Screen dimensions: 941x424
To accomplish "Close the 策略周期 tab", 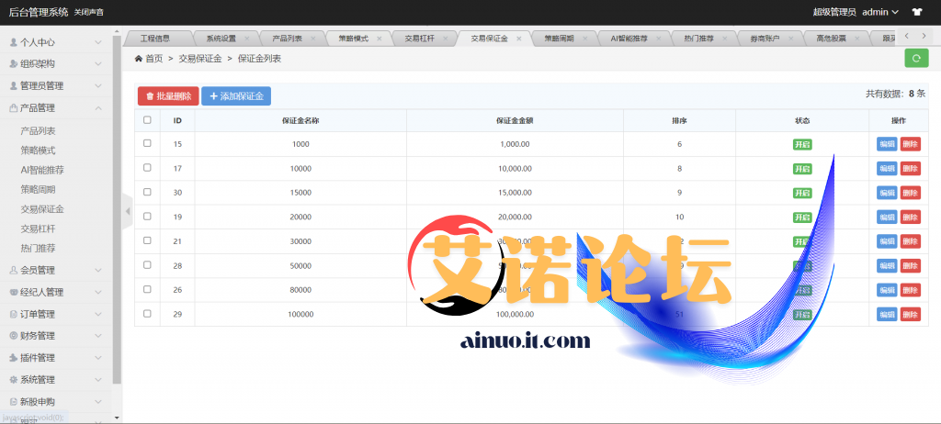I will (584, 39).
